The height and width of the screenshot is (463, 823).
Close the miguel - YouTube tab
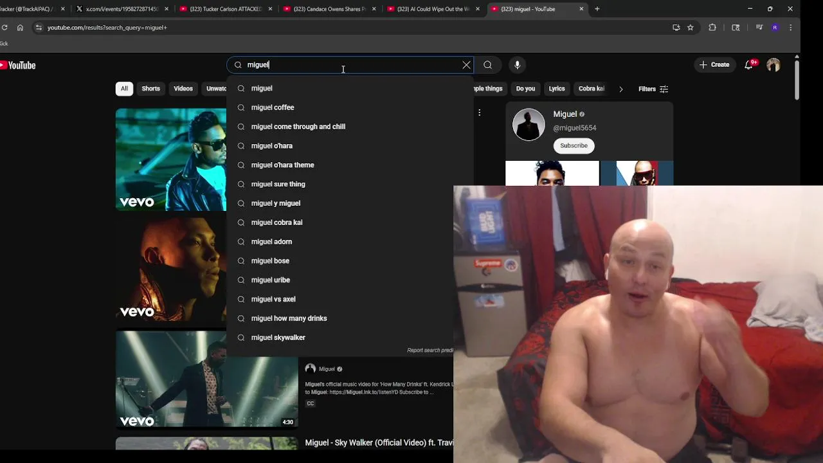coord(581,9)
